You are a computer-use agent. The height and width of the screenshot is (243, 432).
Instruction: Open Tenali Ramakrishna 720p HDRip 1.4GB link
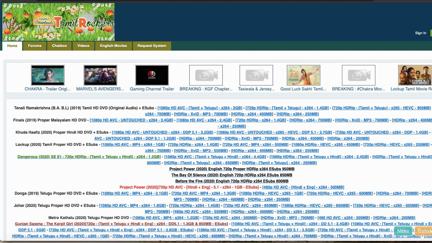click(287, 108)
